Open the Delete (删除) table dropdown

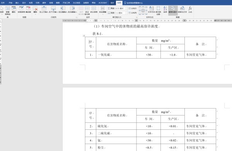tap(35, 10)
